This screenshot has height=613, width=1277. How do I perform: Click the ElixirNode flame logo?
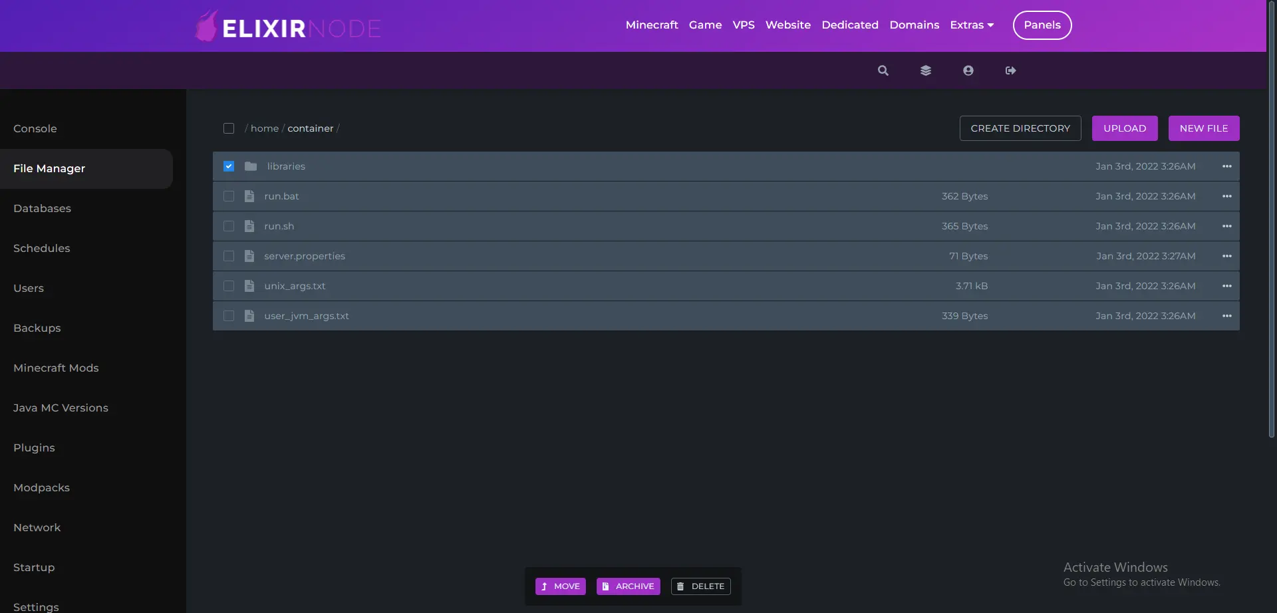pyautogui.click(x=207, y=27)
